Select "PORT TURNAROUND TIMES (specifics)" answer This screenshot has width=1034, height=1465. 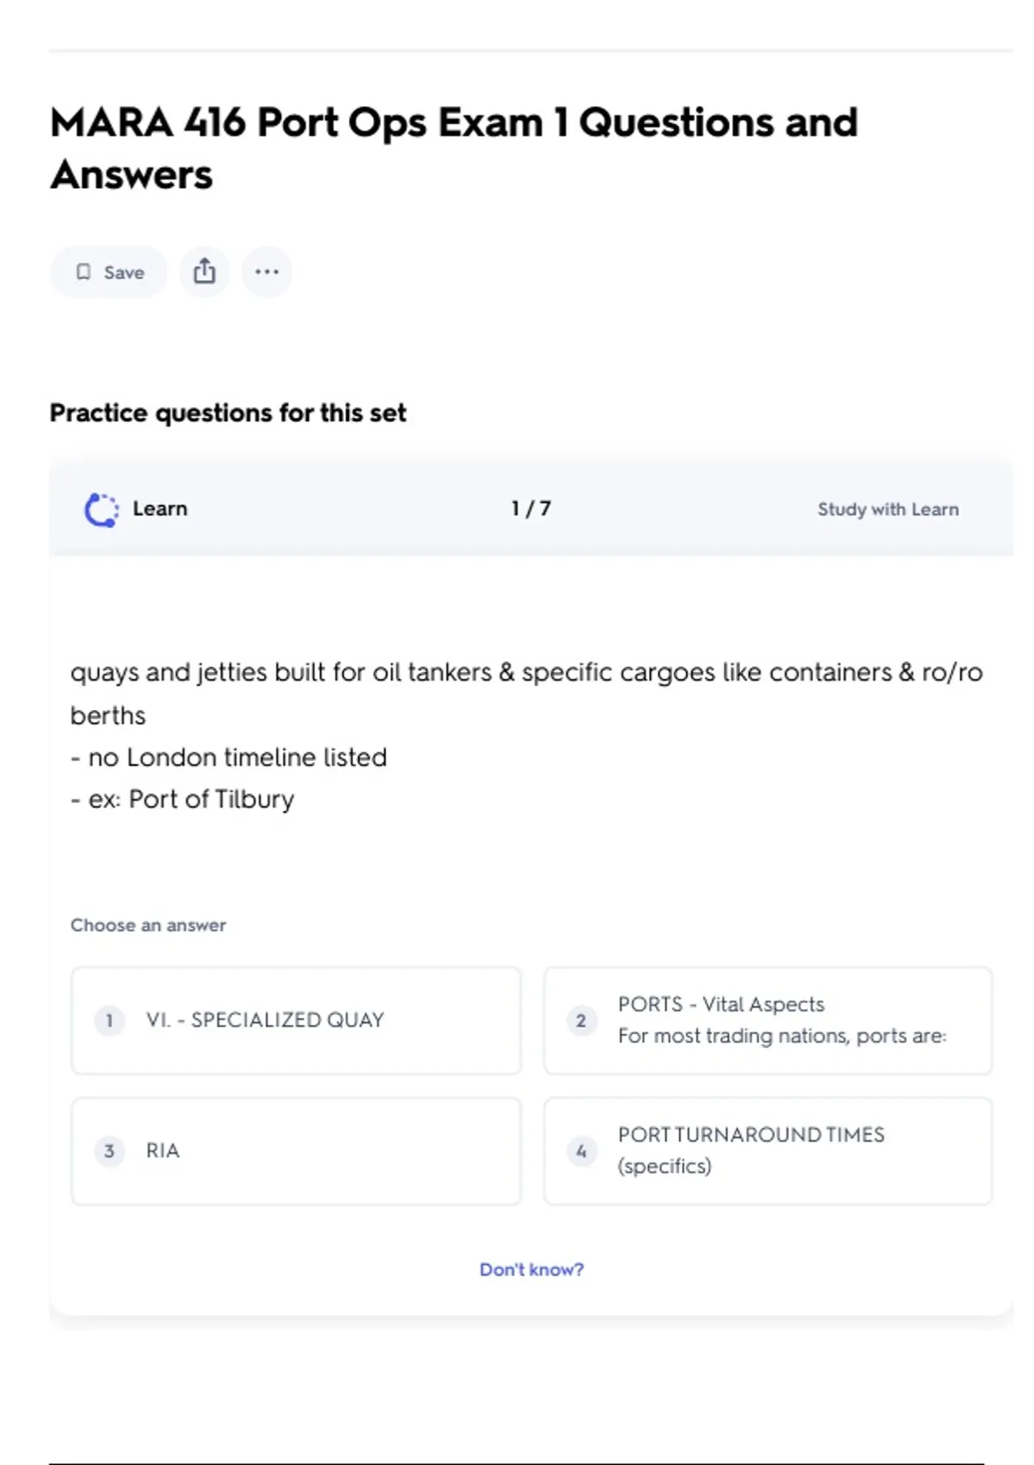point(751,1150)
